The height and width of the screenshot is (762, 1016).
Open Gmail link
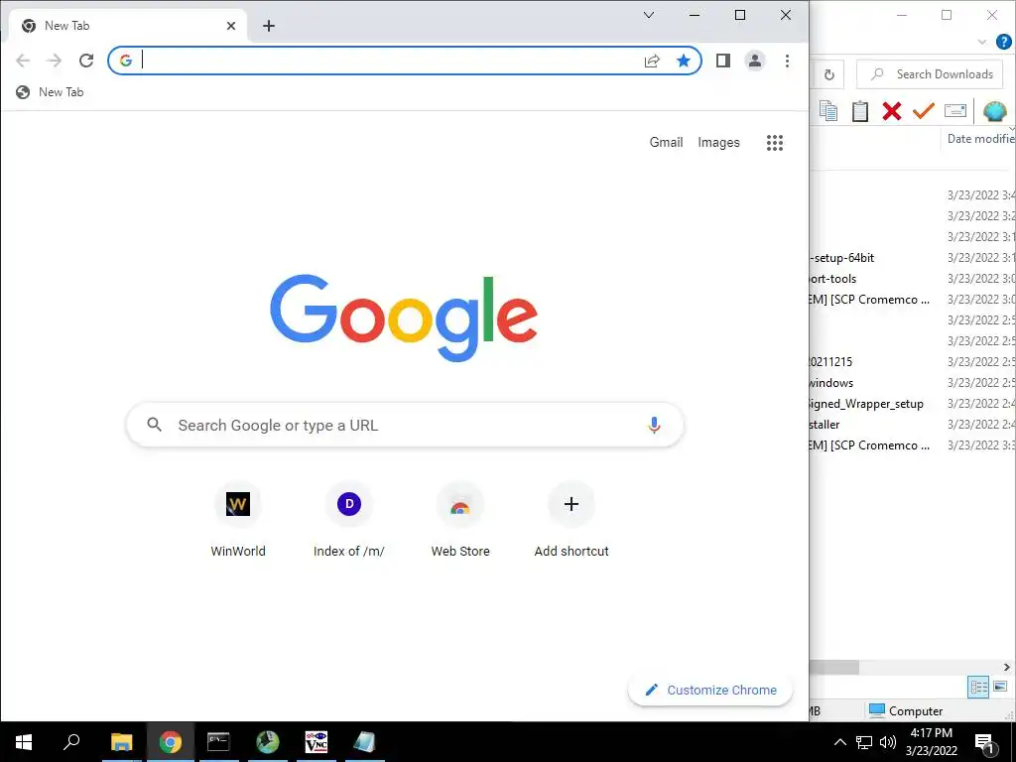pyautogui.click(x=666, y=143)
